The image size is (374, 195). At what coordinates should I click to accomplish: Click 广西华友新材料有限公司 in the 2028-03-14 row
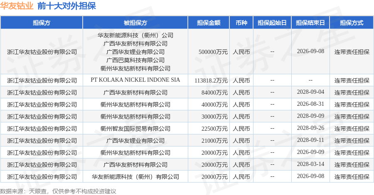[135, 165]
